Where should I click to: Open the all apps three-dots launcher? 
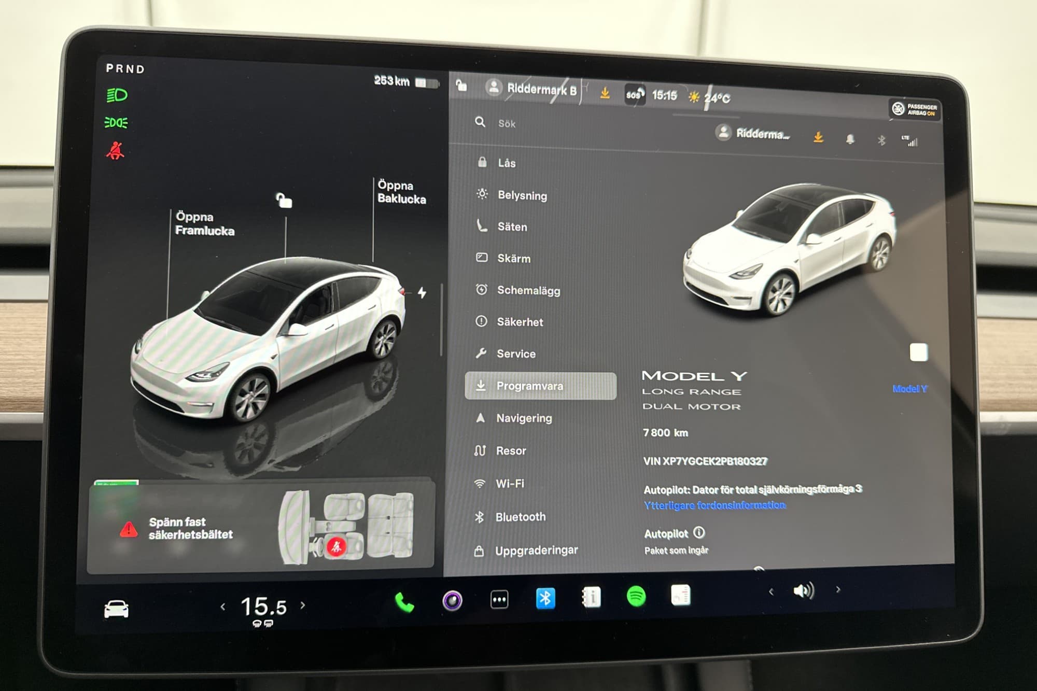tap(499, 600)
